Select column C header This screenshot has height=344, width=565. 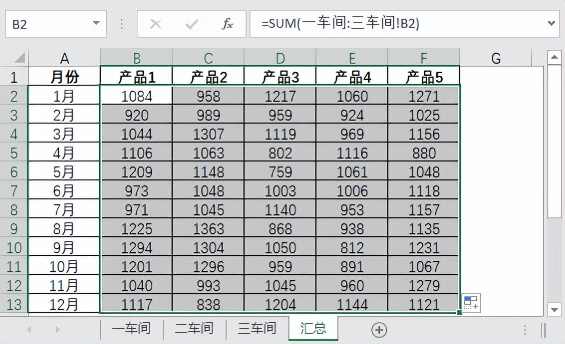point(208,57)
